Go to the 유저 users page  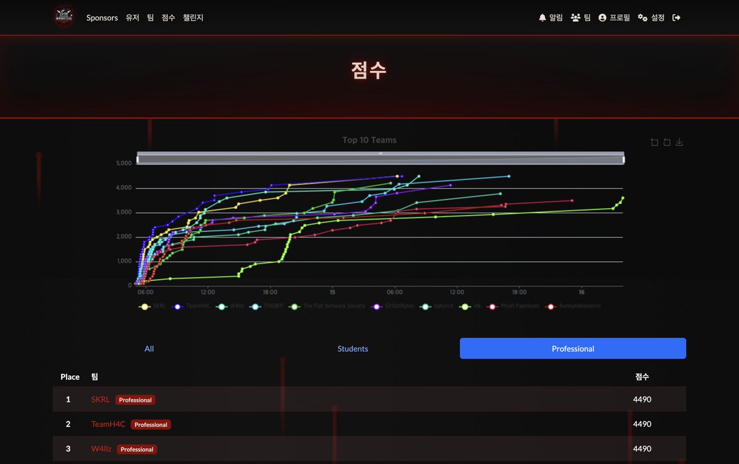pos(132,18)
